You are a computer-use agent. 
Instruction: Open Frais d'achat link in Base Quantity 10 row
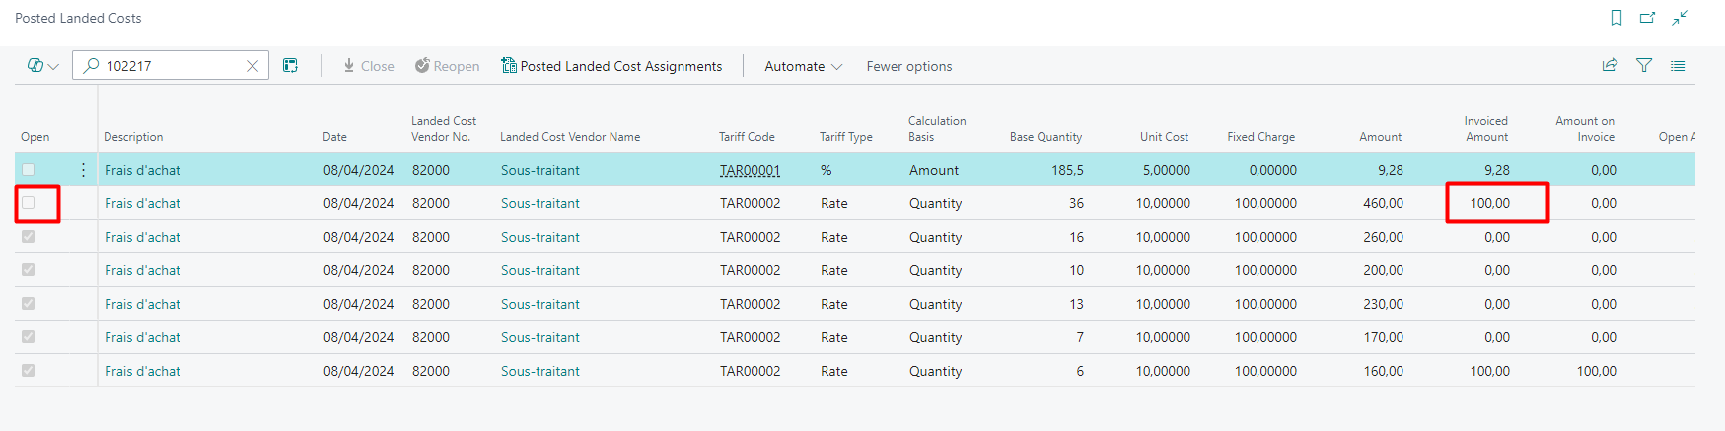click(142, 270)
